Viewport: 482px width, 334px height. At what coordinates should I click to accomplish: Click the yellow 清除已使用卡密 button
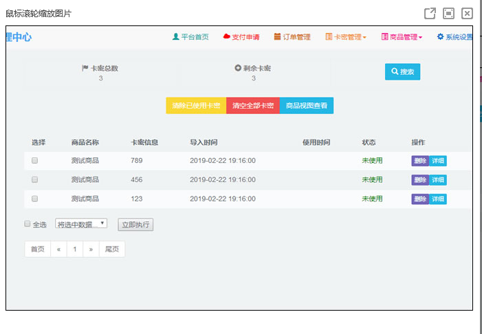coord(196,105)
